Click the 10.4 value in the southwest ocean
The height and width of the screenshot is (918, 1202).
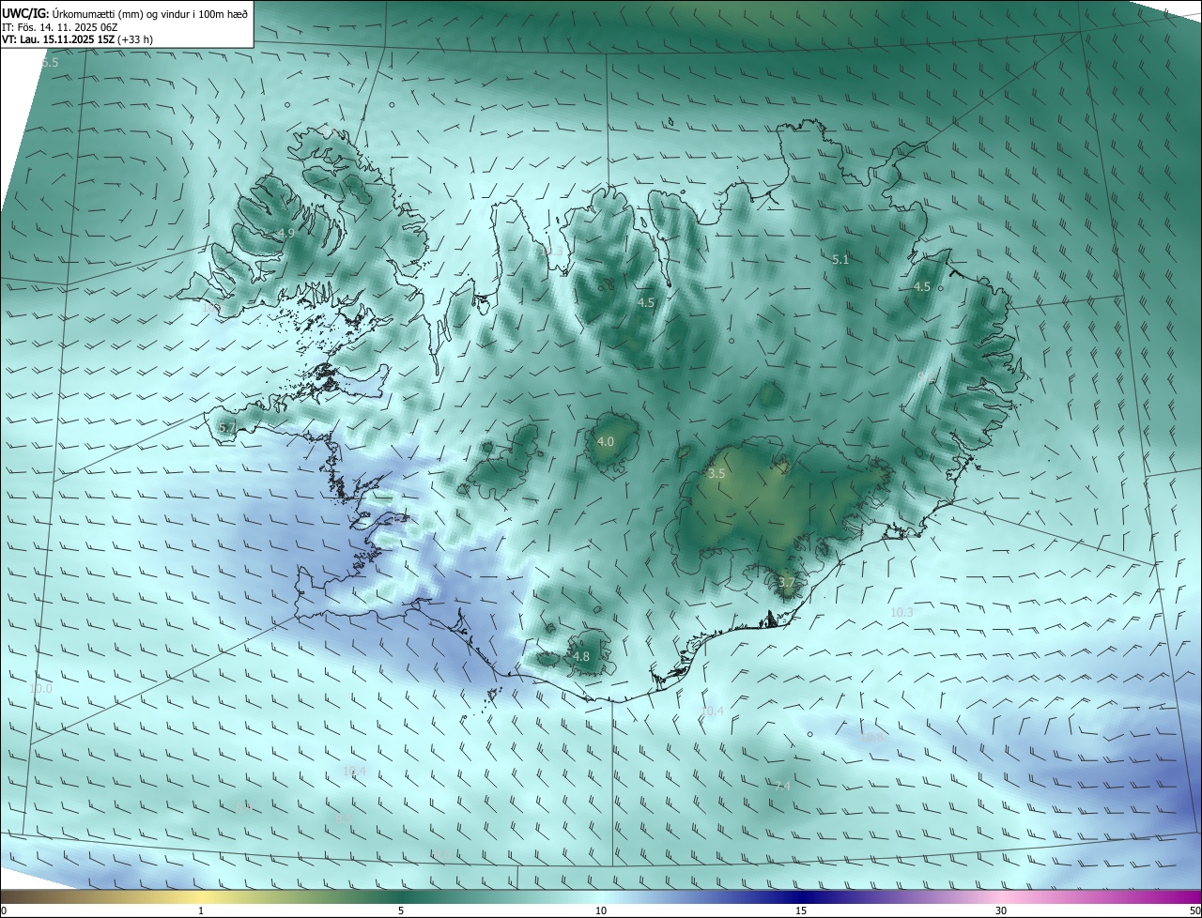(354, 772)
